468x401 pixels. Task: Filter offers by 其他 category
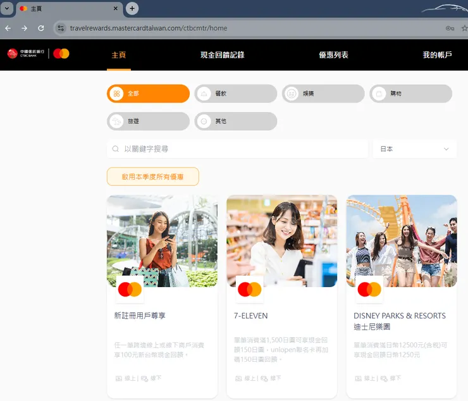236,121
